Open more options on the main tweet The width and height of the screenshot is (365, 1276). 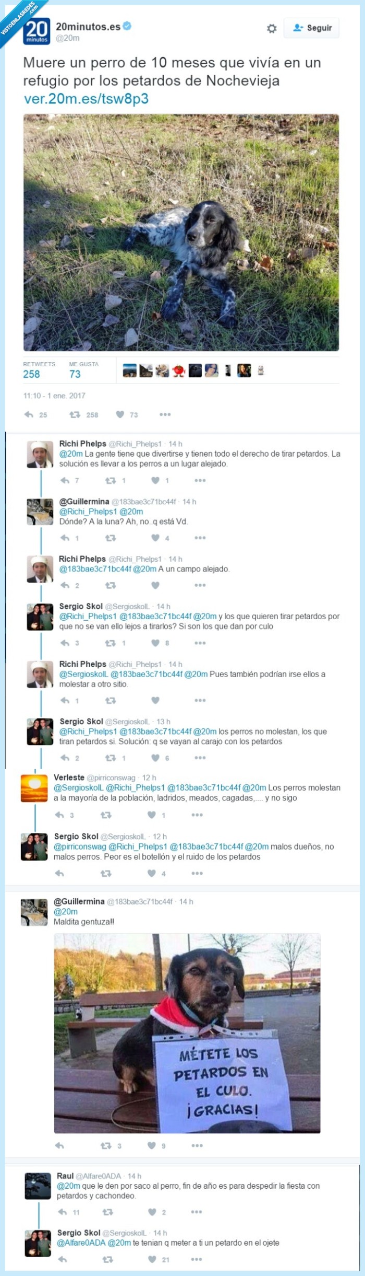pyautogui.click(x=165, y=414)
